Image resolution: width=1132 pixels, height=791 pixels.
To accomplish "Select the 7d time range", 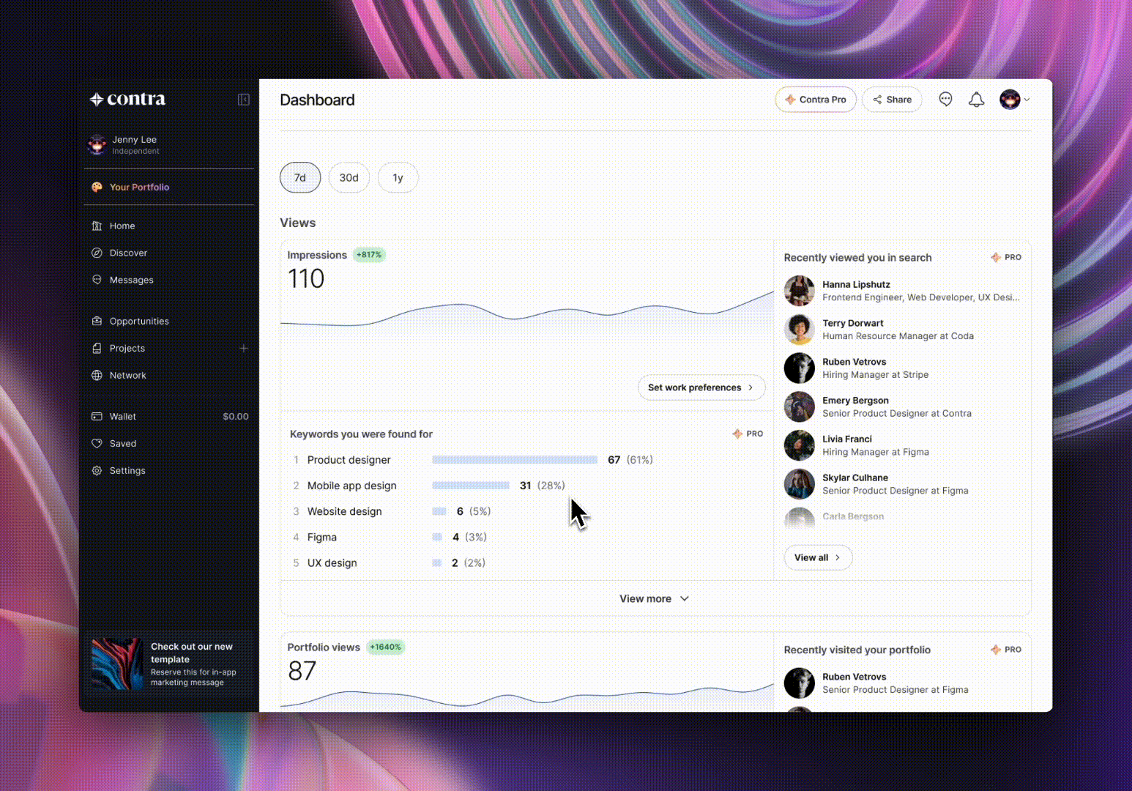I will pyautogui.click(x=300, y=178).
